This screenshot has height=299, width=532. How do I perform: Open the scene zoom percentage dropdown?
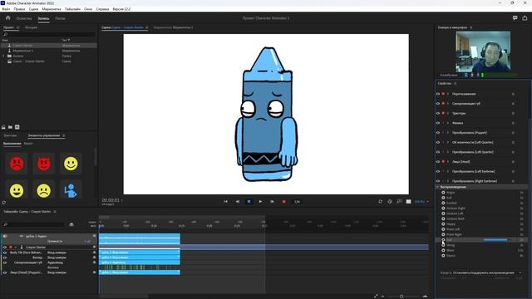421,202
